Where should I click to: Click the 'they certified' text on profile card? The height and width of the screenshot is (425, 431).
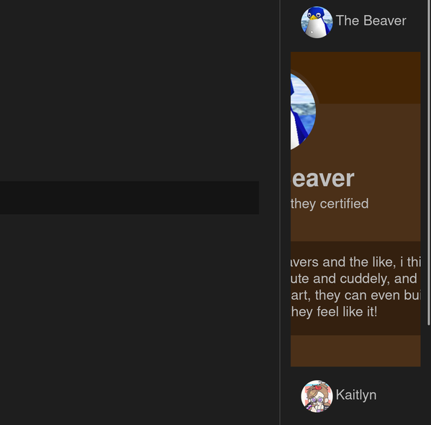point(330,204)
